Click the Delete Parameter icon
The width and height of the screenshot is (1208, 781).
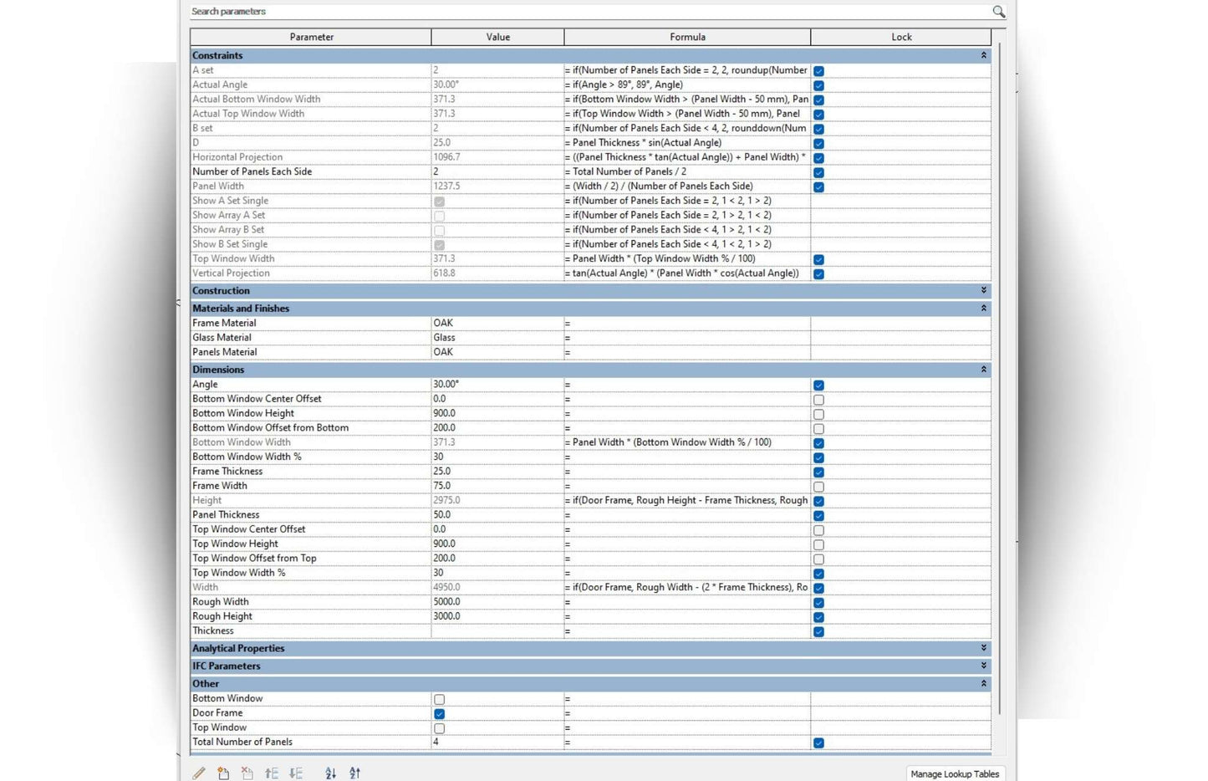coord(247,773)
